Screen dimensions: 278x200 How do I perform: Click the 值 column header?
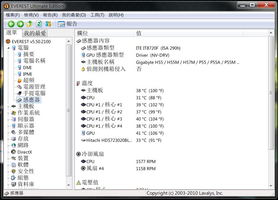189,33
